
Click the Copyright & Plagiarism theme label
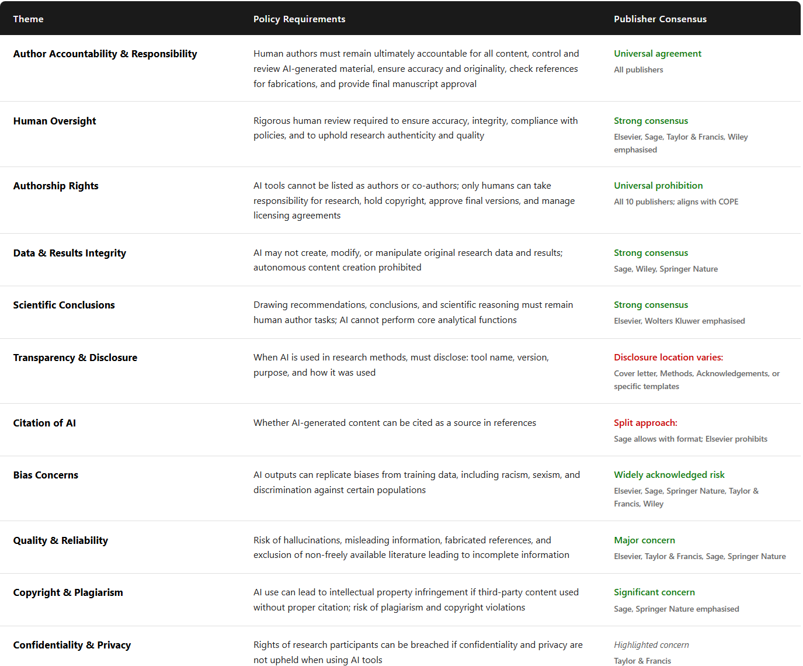(x=68, y=592)
